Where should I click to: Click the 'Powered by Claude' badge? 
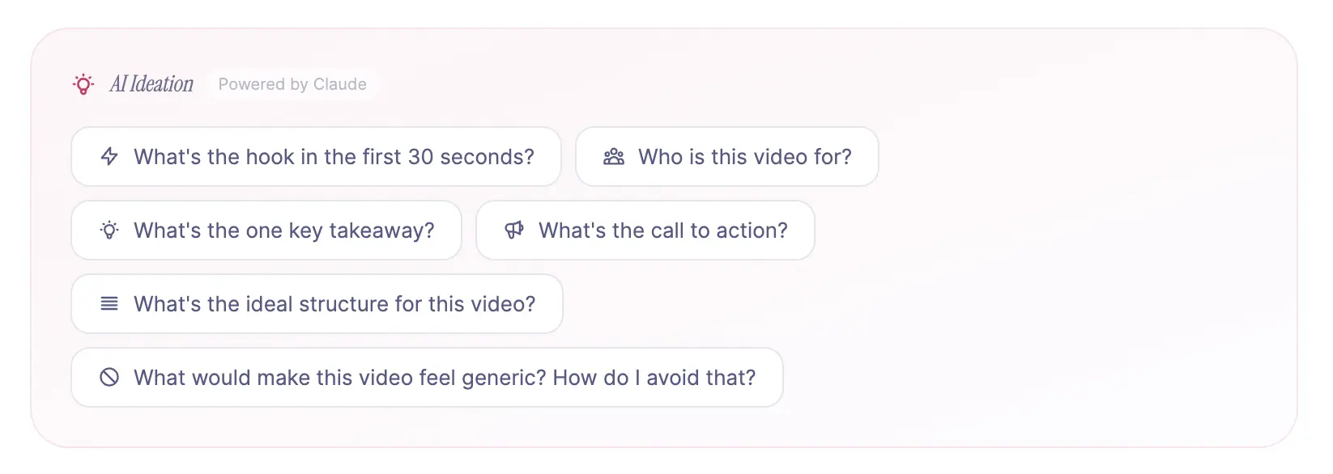click(x=292, y=83)
